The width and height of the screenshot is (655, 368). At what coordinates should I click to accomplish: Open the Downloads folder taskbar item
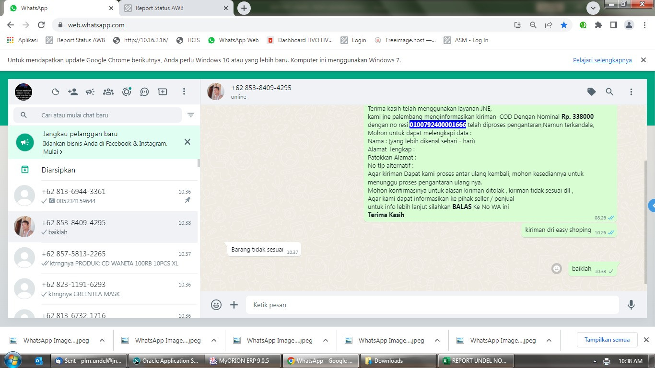pos(398,361)
